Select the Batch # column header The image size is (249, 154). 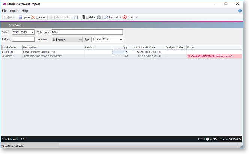point(98,47)
